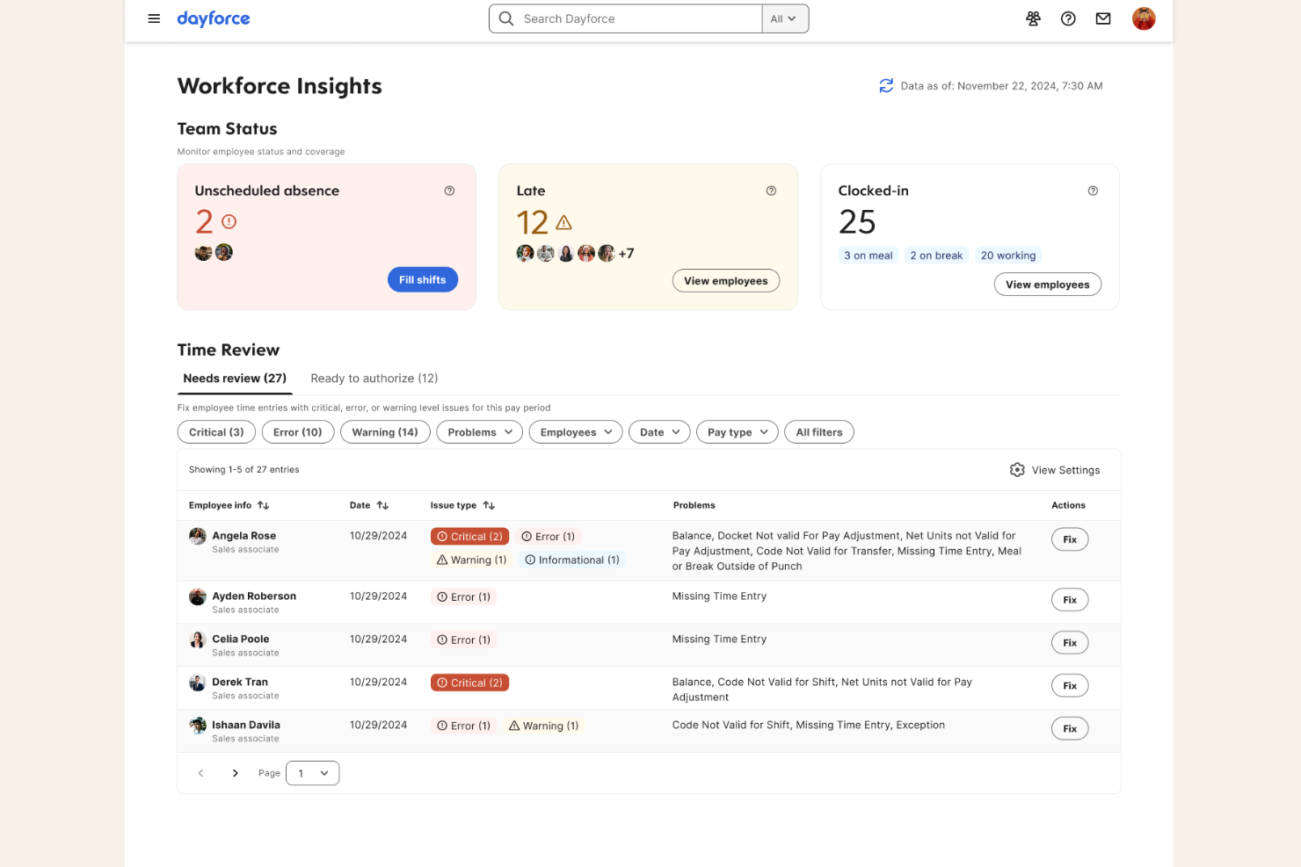
Task: Open the hamburger navigation menu
Action: (x=154, y=18)
